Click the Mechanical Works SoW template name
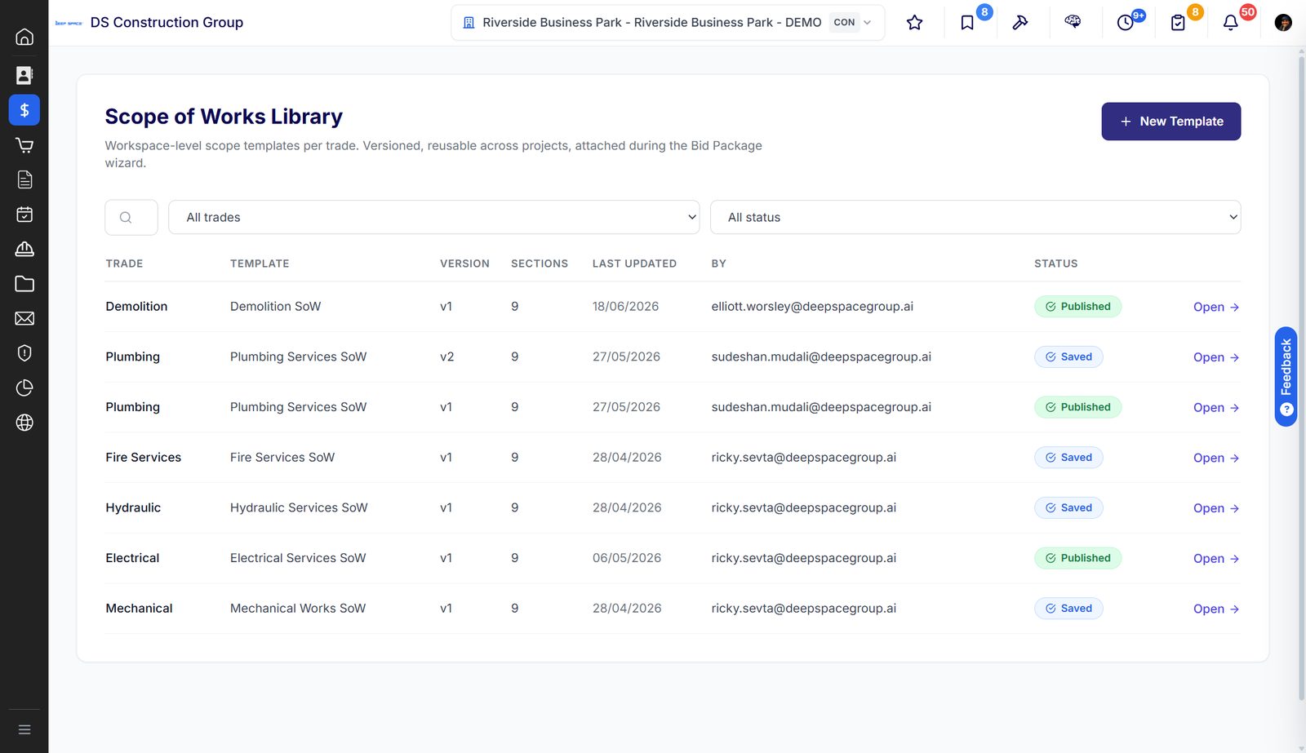The image size is (1306, 753). [x=298, y=609]
